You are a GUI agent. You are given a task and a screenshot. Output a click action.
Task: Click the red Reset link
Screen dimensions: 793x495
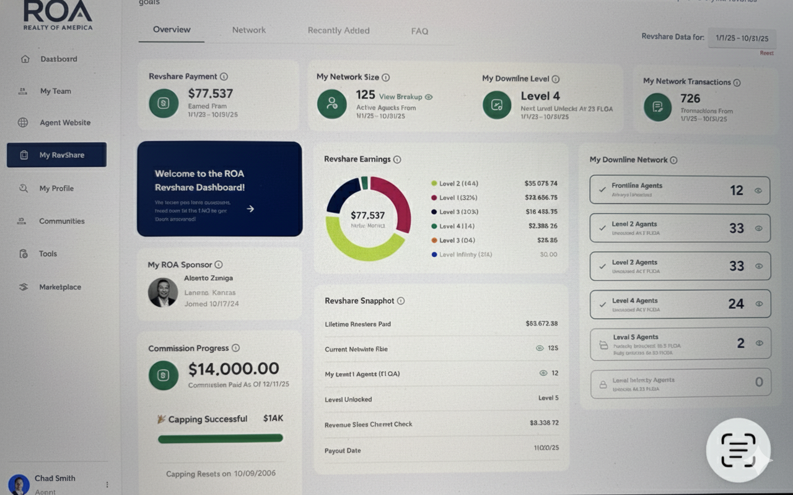tap(767, 53)
